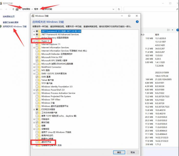
Task: Click the refresh button beside the address bar
Action: point(119,9)
